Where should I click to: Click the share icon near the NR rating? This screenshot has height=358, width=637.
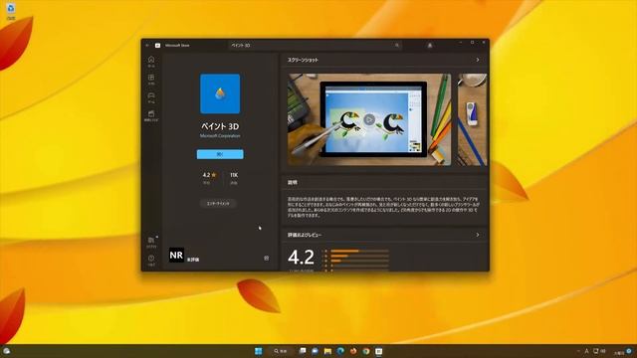pos(266,258)
